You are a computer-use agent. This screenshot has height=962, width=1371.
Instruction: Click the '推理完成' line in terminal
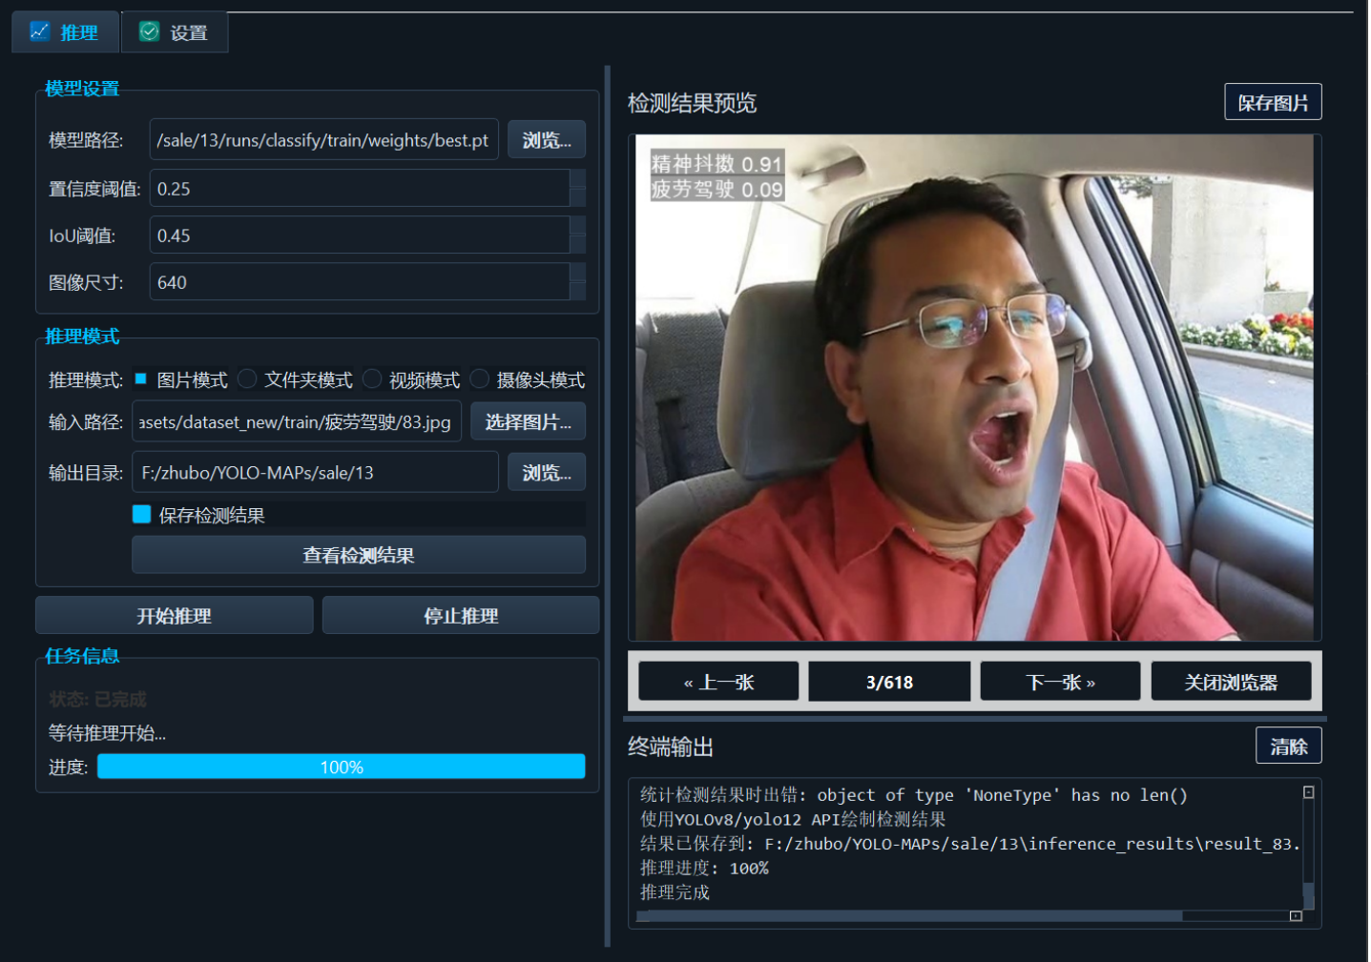[x=675, y=892]
